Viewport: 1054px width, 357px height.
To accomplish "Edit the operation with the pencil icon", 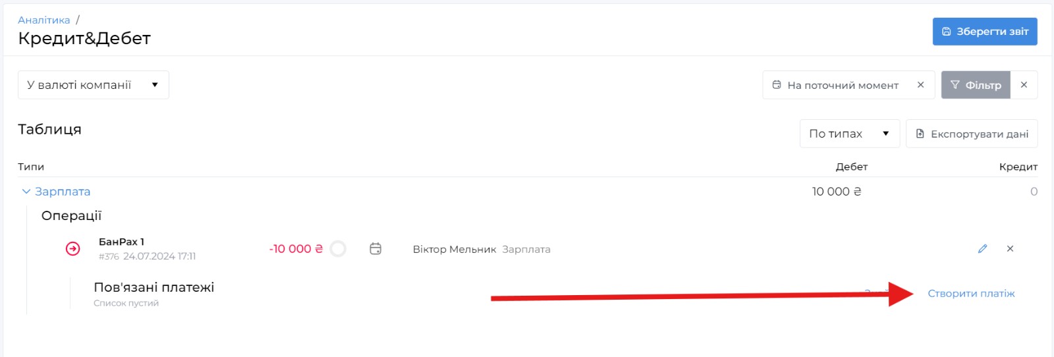I will point(982,249).
